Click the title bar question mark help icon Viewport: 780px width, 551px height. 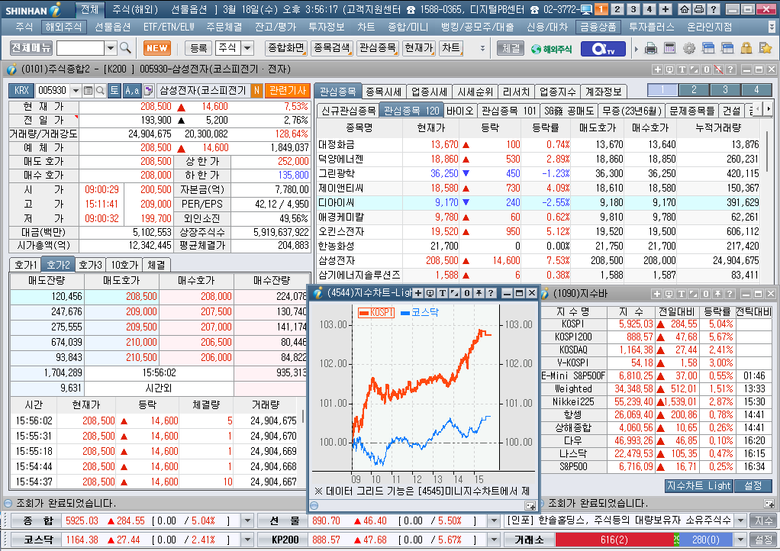click(x=714, y=9)
